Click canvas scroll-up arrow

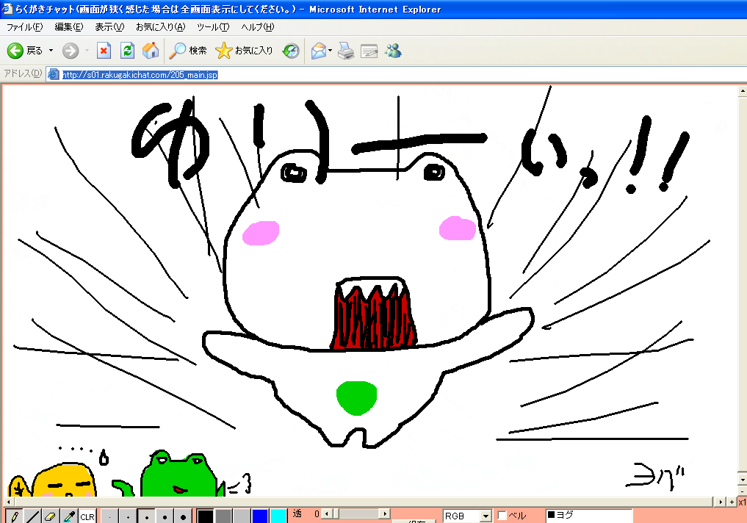click(743, 90)
